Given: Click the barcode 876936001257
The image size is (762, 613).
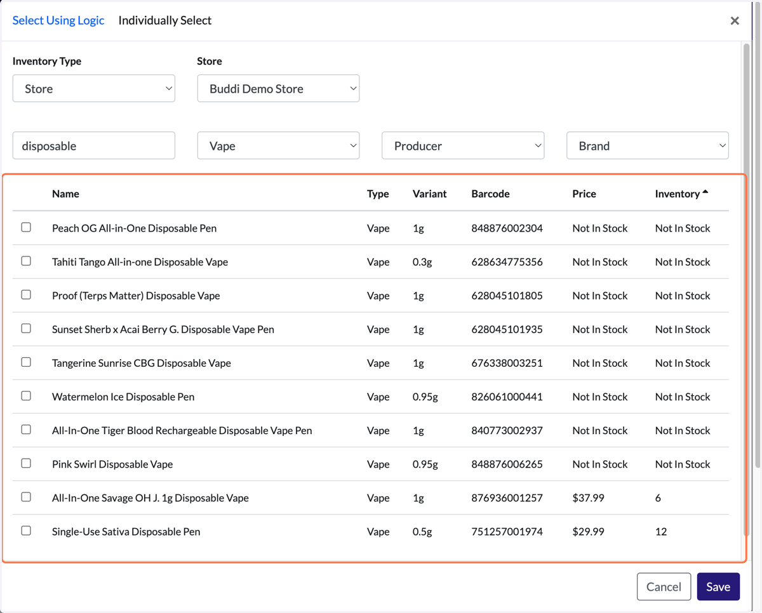Looking at the screenshot, I should 507,498.
